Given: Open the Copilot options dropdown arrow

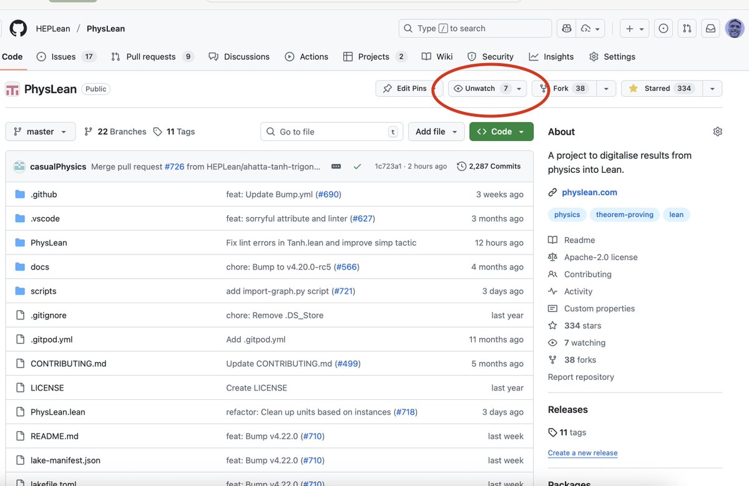Looking at the screenshot, I should tap(591, 28).
